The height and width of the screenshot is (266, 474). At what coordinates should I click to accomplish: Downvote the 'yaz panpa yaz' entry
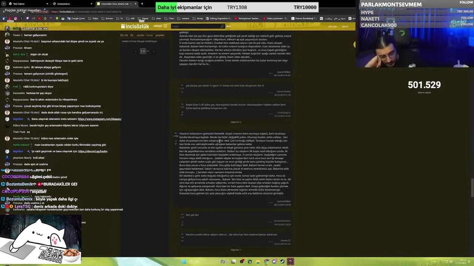(182, 92)
